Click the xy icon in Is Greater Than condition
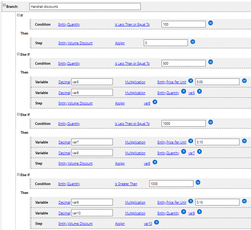 coord(198,182)
